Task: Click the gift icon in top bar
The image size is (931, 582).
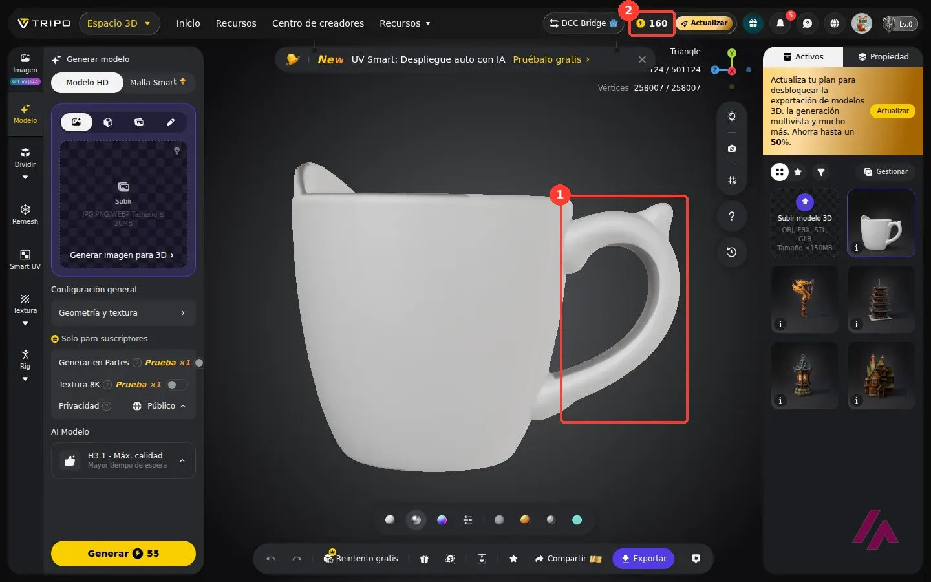Action: coord(753,23)
